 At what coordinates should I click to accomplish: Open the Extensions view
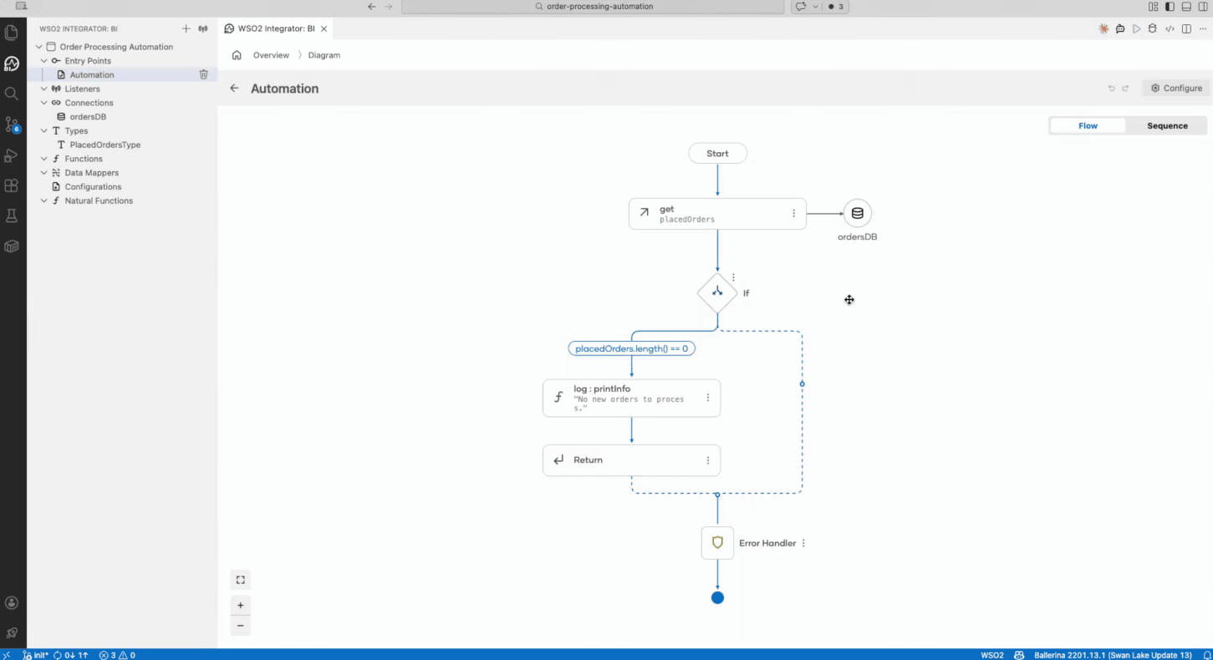click(x=12, y=185)
